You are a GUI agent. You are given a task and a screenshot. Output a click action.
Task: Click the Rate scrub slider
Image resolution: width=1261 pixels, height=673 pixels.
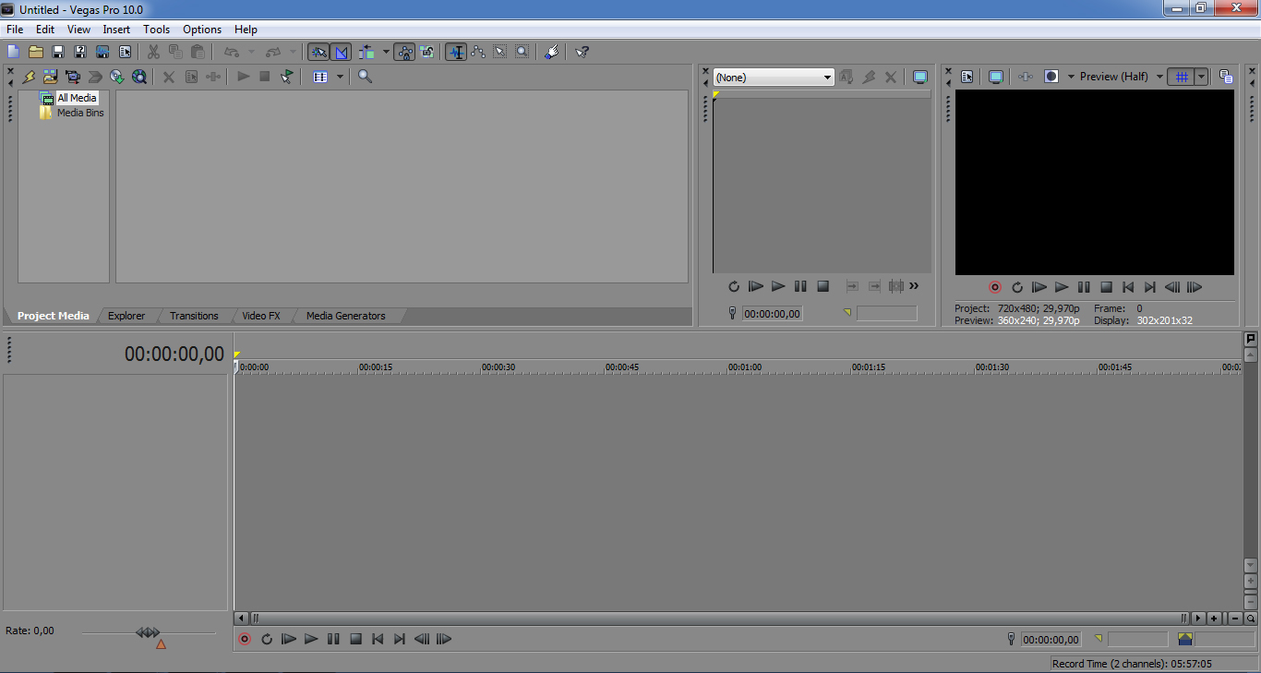click(x=148, y=633)
